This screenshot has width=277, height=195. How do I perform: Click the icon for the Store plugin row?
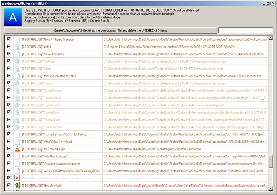click(x=17, y=68)
